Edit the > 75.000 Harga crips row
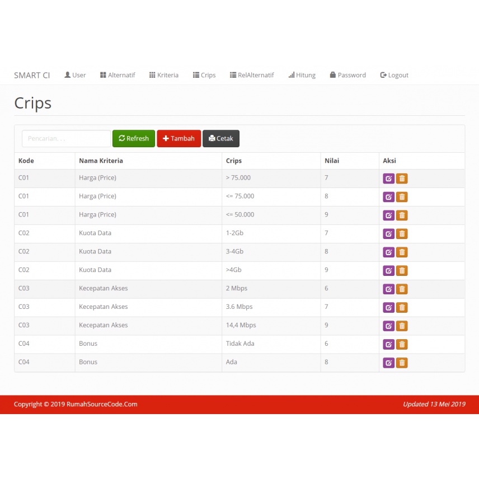 388,179
